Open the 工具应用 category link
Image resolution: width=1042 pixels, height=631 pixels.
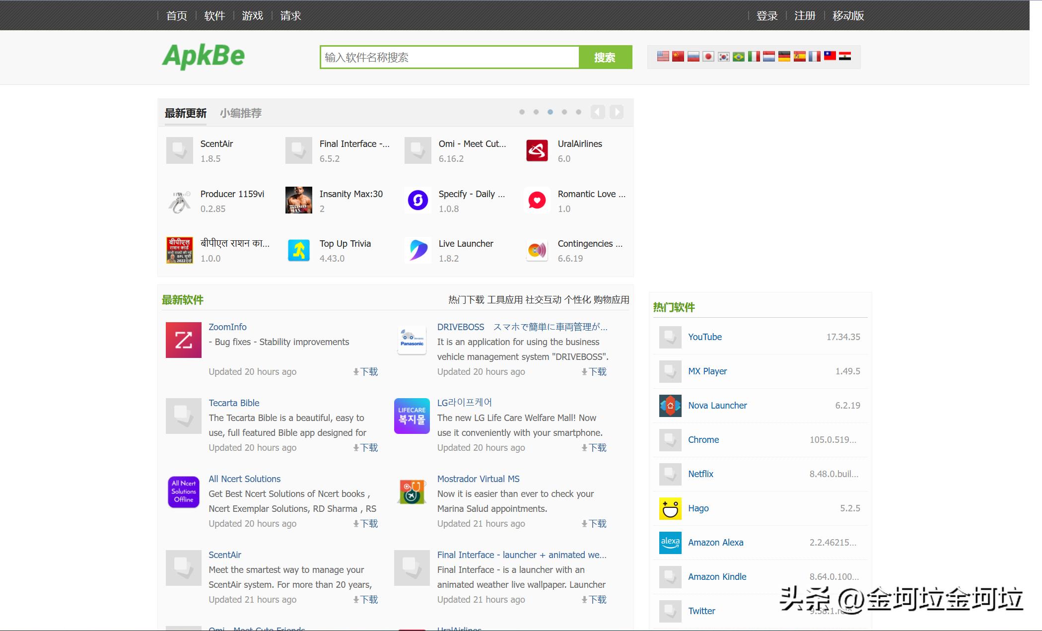(505, 300)
